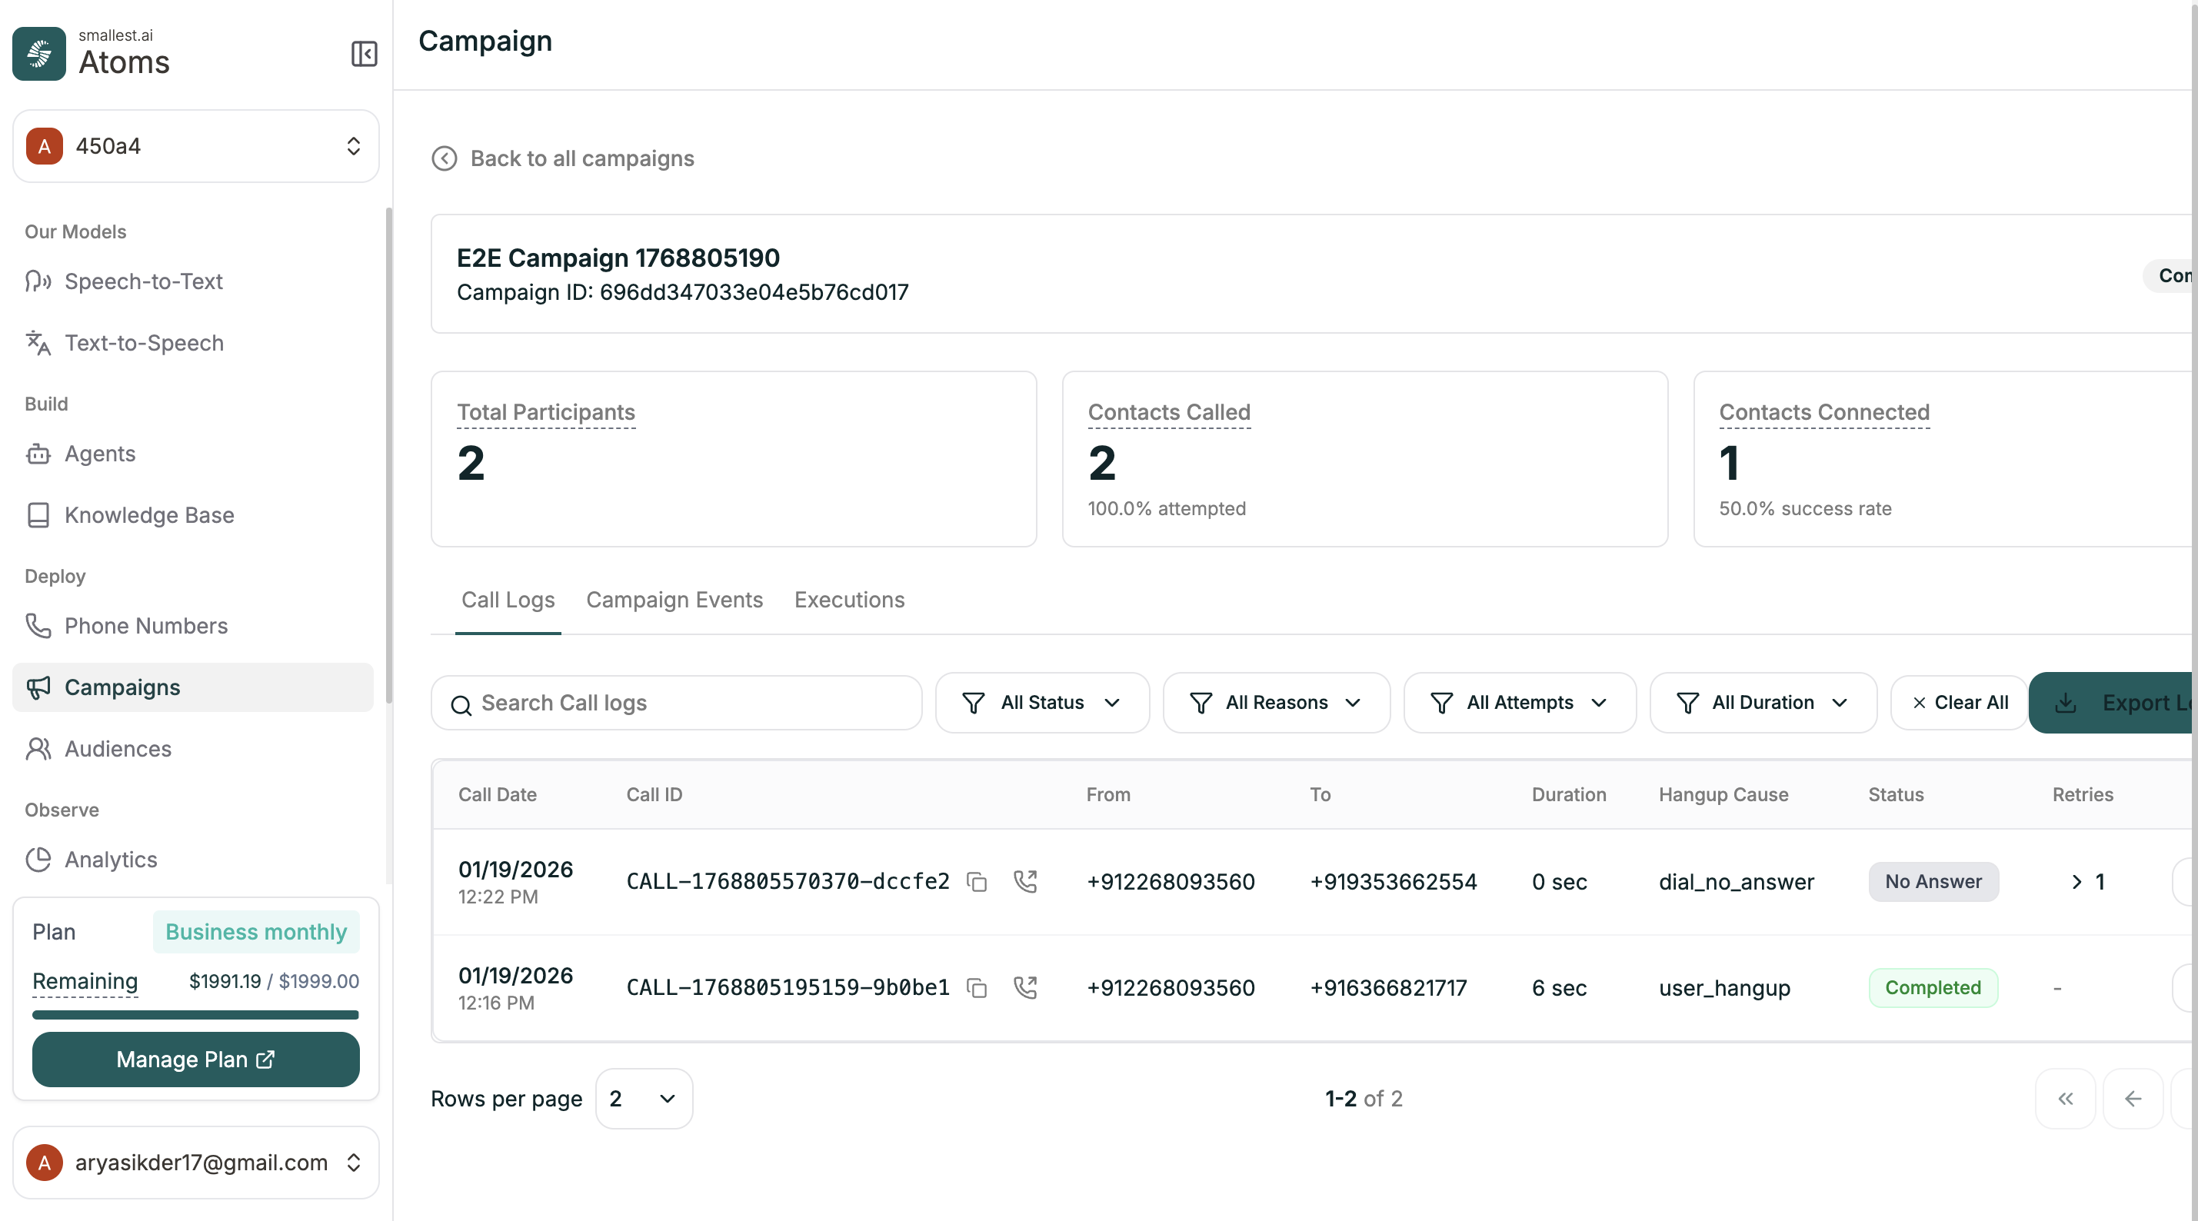
Task: Change rows per page dropdown
Action: tap(644, 1099)
